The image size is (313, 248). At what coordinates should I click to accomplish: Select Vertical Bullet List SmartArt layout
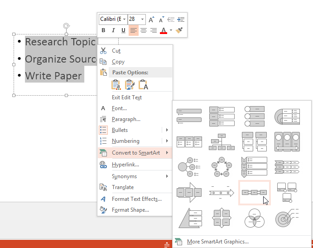click(189, 117)
